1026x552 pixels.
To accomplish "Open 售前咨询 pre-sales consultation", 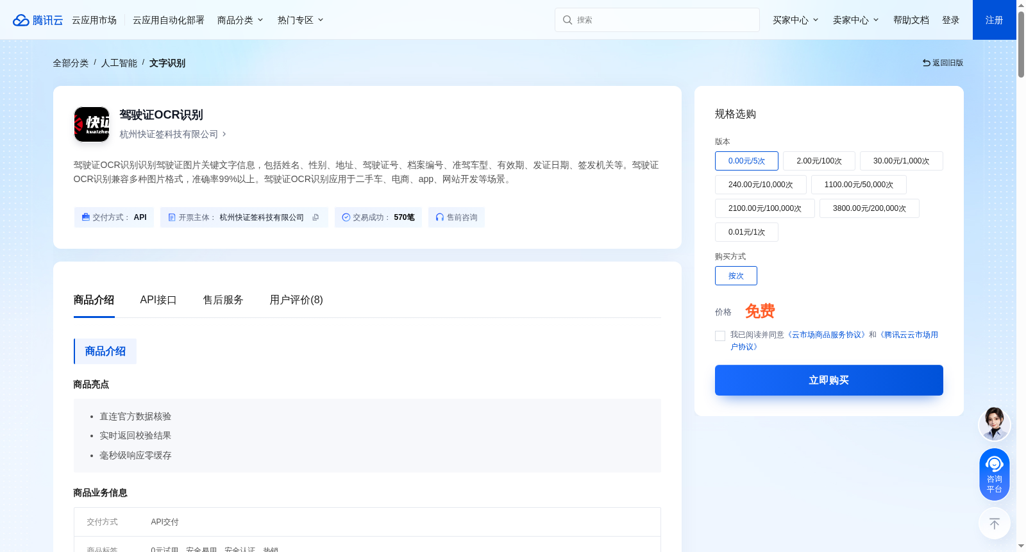I will pos(457,217).
